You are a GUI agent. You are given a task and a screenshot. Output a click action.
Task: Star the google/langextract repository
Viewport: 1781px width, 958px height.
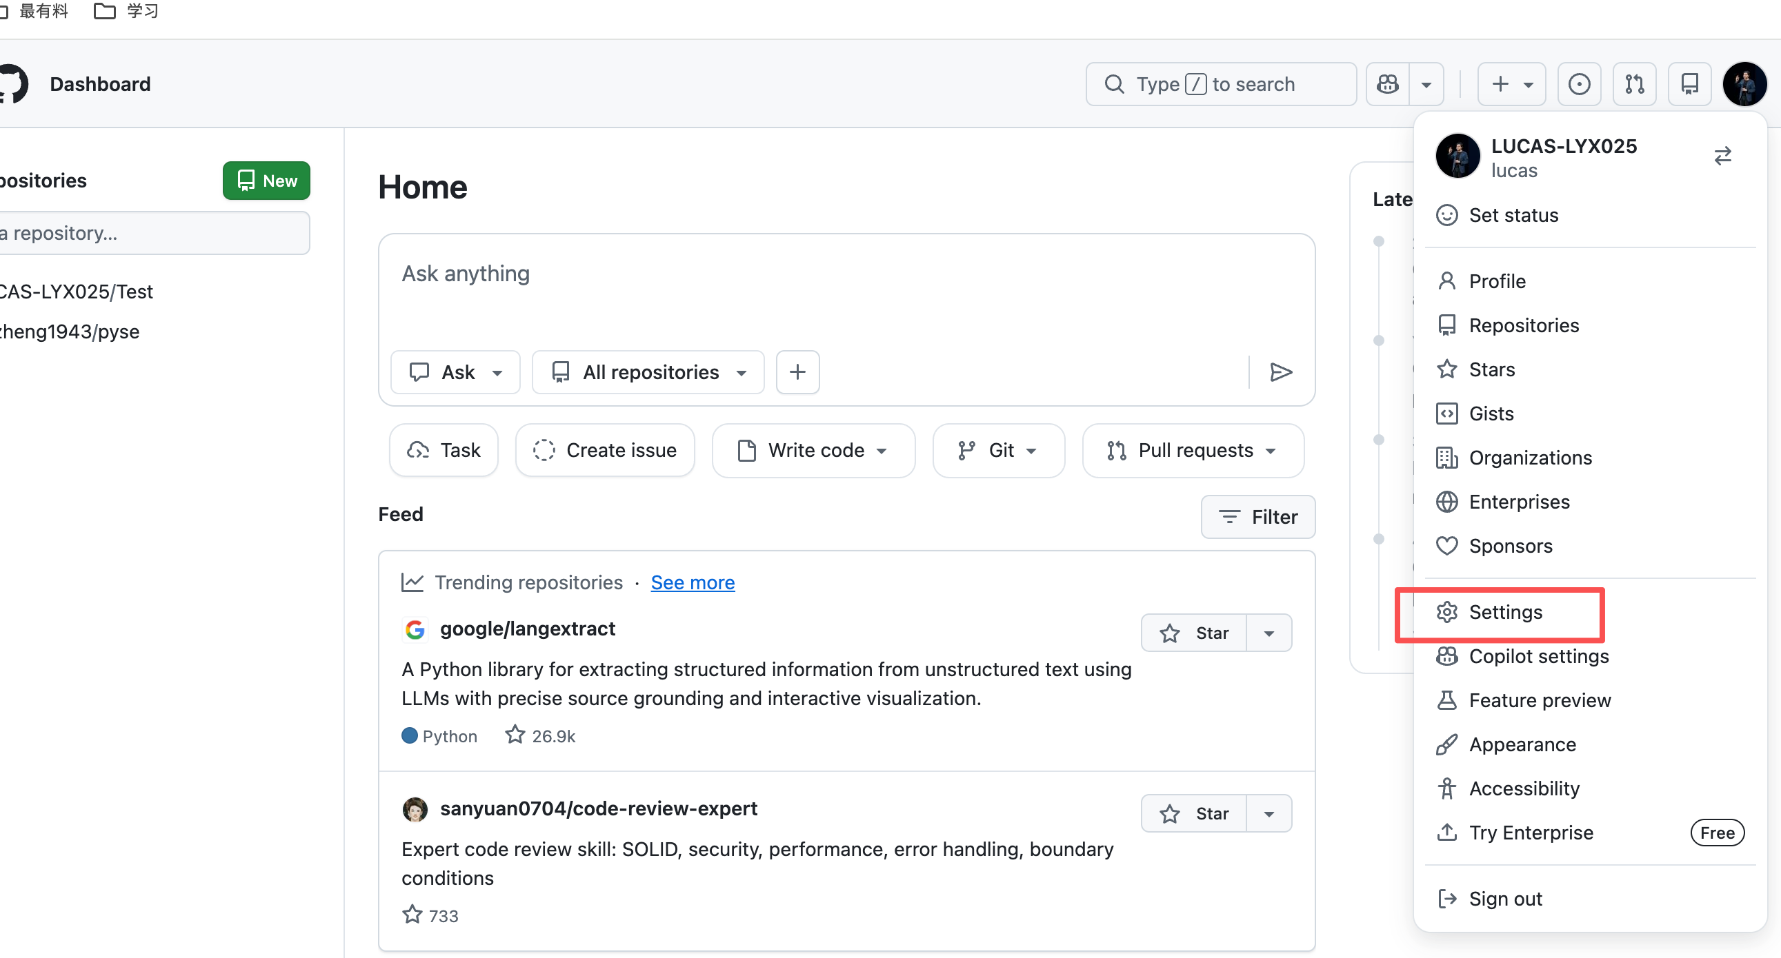click(x=1194, y=633)
